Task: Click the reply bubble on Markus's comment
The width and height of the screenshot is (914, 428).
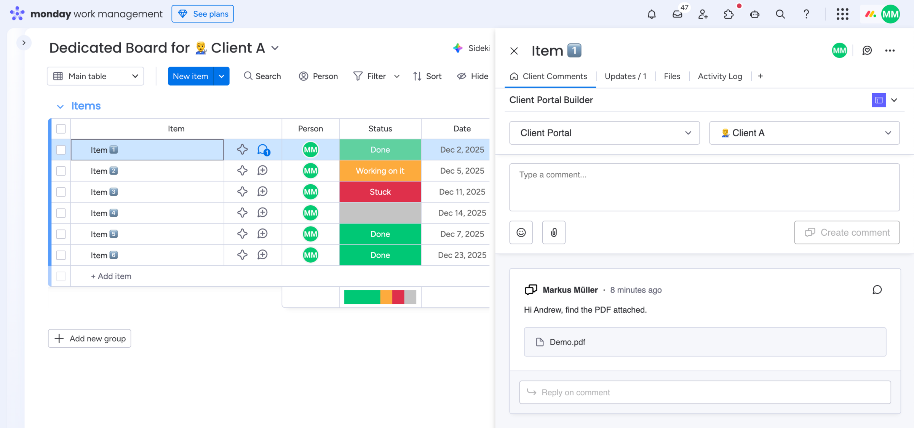Action: [877, 290]
